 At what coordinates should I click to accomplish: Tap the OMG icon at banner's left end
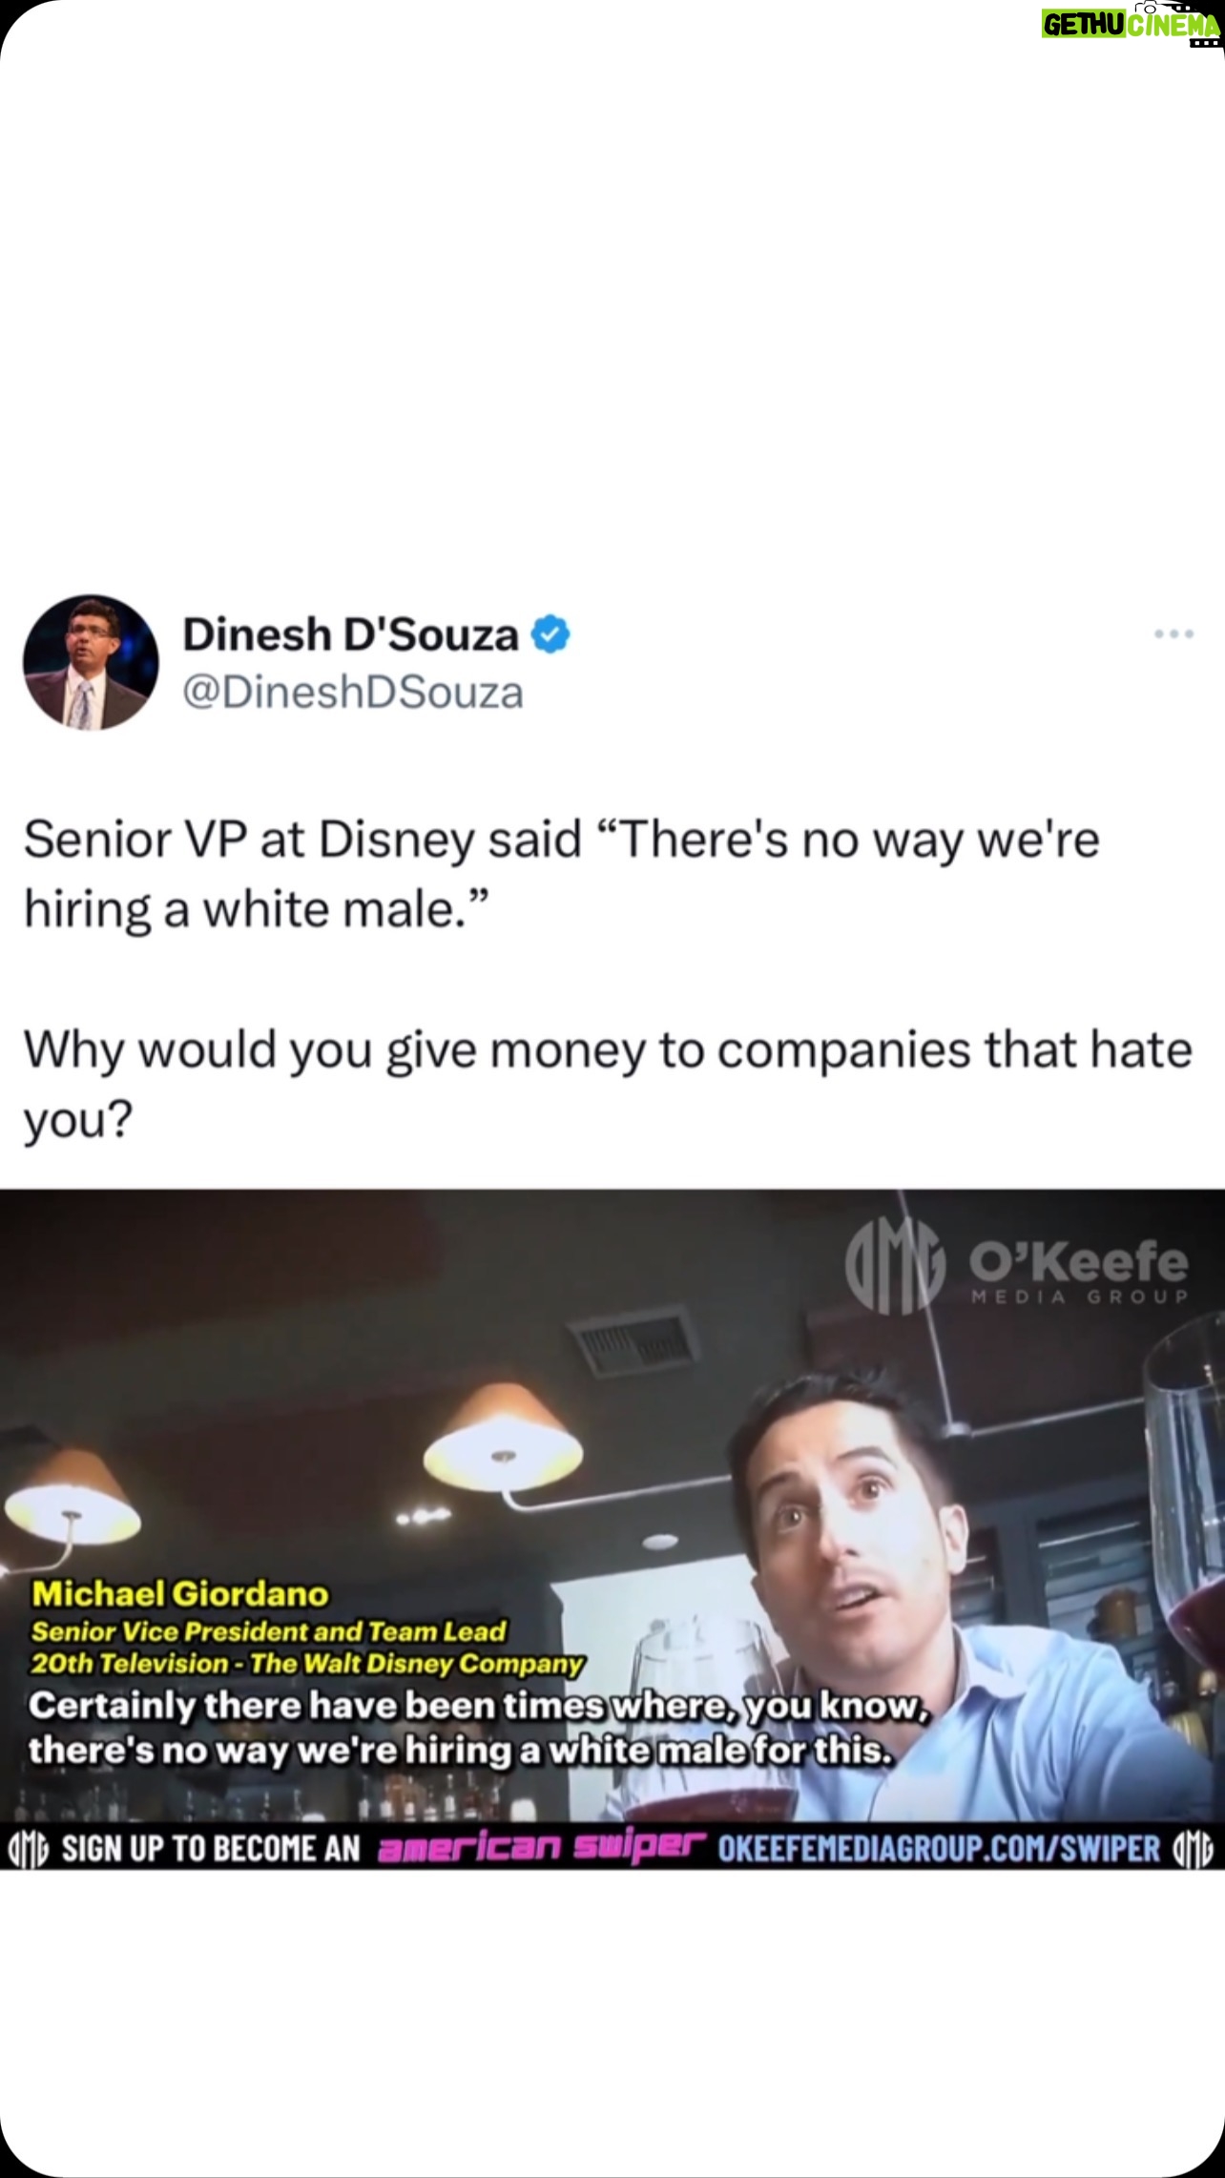(28, 1849)
